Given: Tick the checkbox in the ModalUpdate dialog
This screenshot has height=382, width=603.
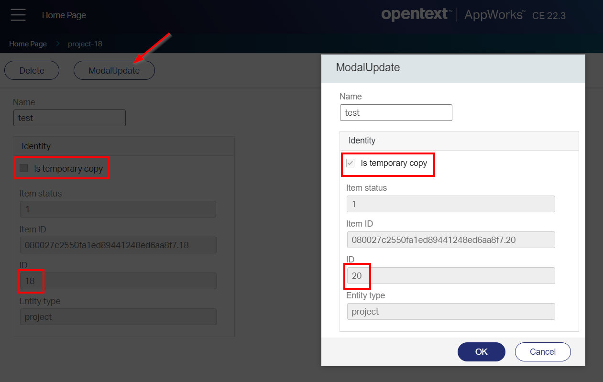Looking at the screenshot, I should pyautogui.click(x=351, y=163).
